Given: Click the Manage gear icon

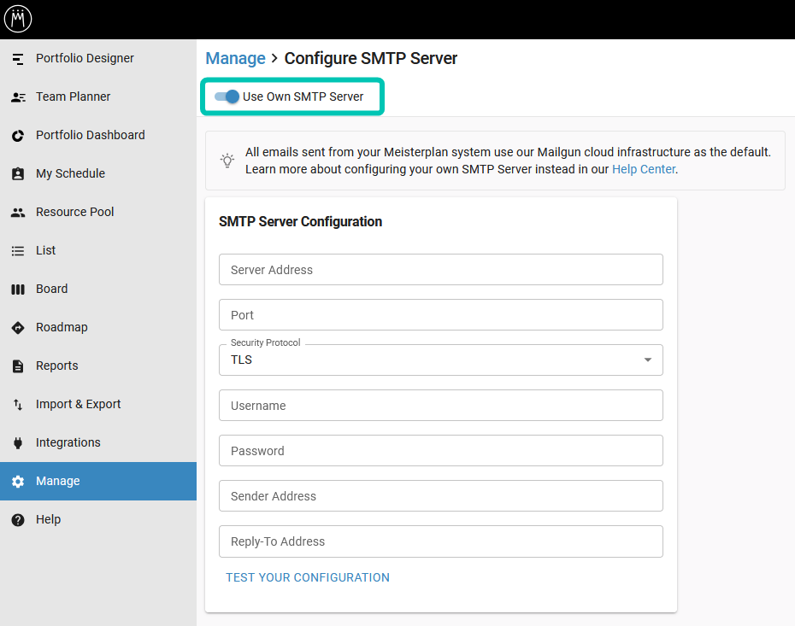Looking at the screenshot, I should click(18, 481).
